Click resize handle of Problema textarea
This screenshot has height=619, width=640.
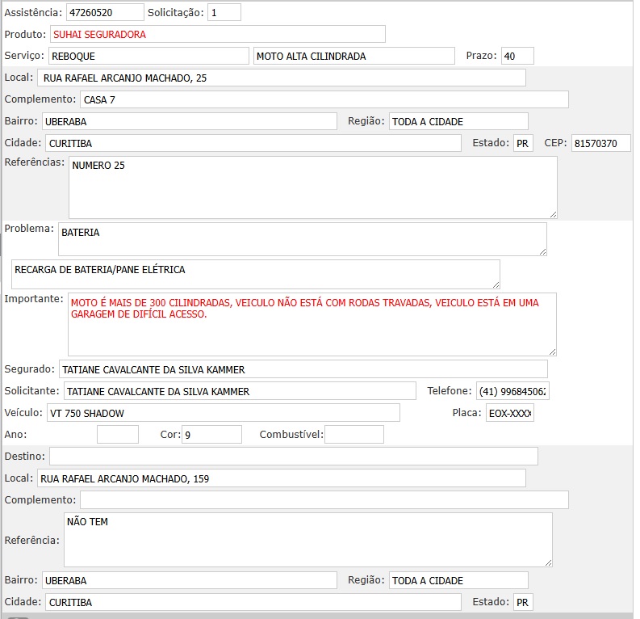(543, 251)
